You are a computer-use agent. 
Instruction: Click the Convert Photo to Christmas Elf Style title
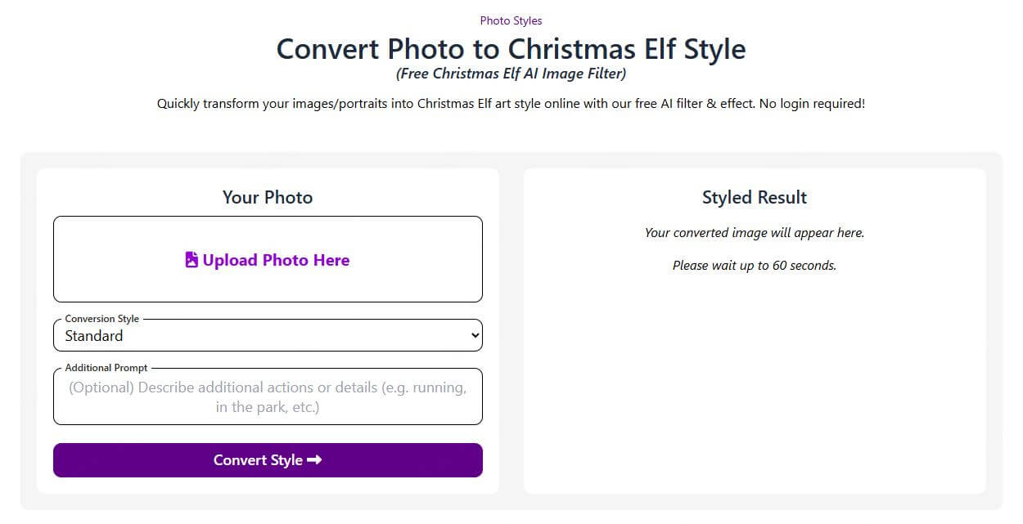pos(511,49)
